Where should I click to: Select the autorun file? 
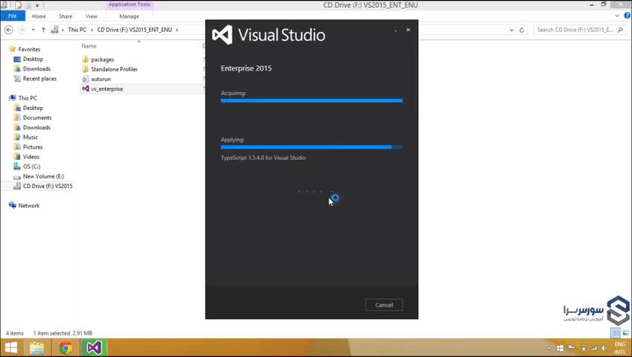[x=101, y=79]
